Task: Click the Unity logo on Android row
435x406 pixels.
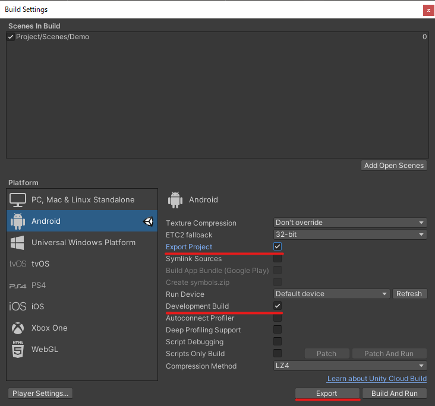Action: (148, 221)
